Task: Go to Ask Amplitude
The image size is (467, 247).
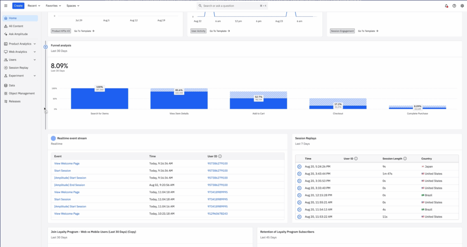Action: pyautogui.click(x=18, y=34)
